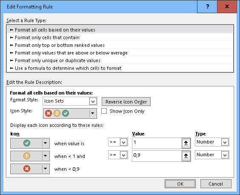240x195 pixels.
Task: Click the Reverse Icon Order button
Action: tap(126, 102)
